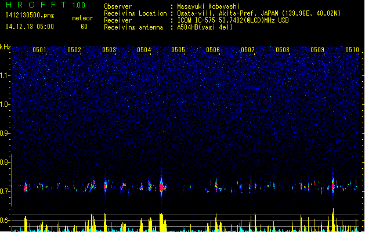This screenshot has width=365, height=232.
Task: Click the 0510 time marker
Action: click(x=352, y=50)
